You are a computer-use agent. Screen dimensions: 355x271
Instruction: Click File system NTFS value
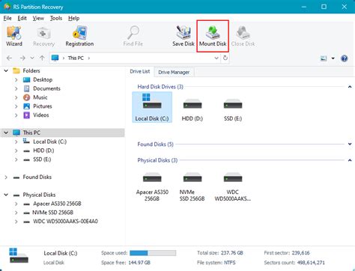coord(229,263)
